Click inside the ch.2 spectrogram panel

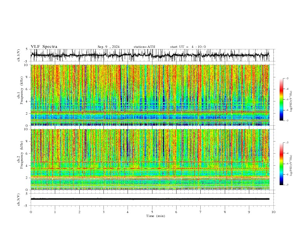(x=150, y=159)
